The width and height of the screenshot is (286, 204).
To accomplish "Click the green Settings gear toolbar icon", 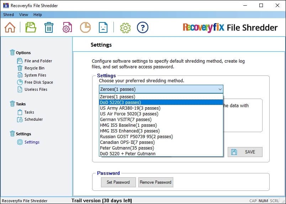I will click(x=125, y=27).
